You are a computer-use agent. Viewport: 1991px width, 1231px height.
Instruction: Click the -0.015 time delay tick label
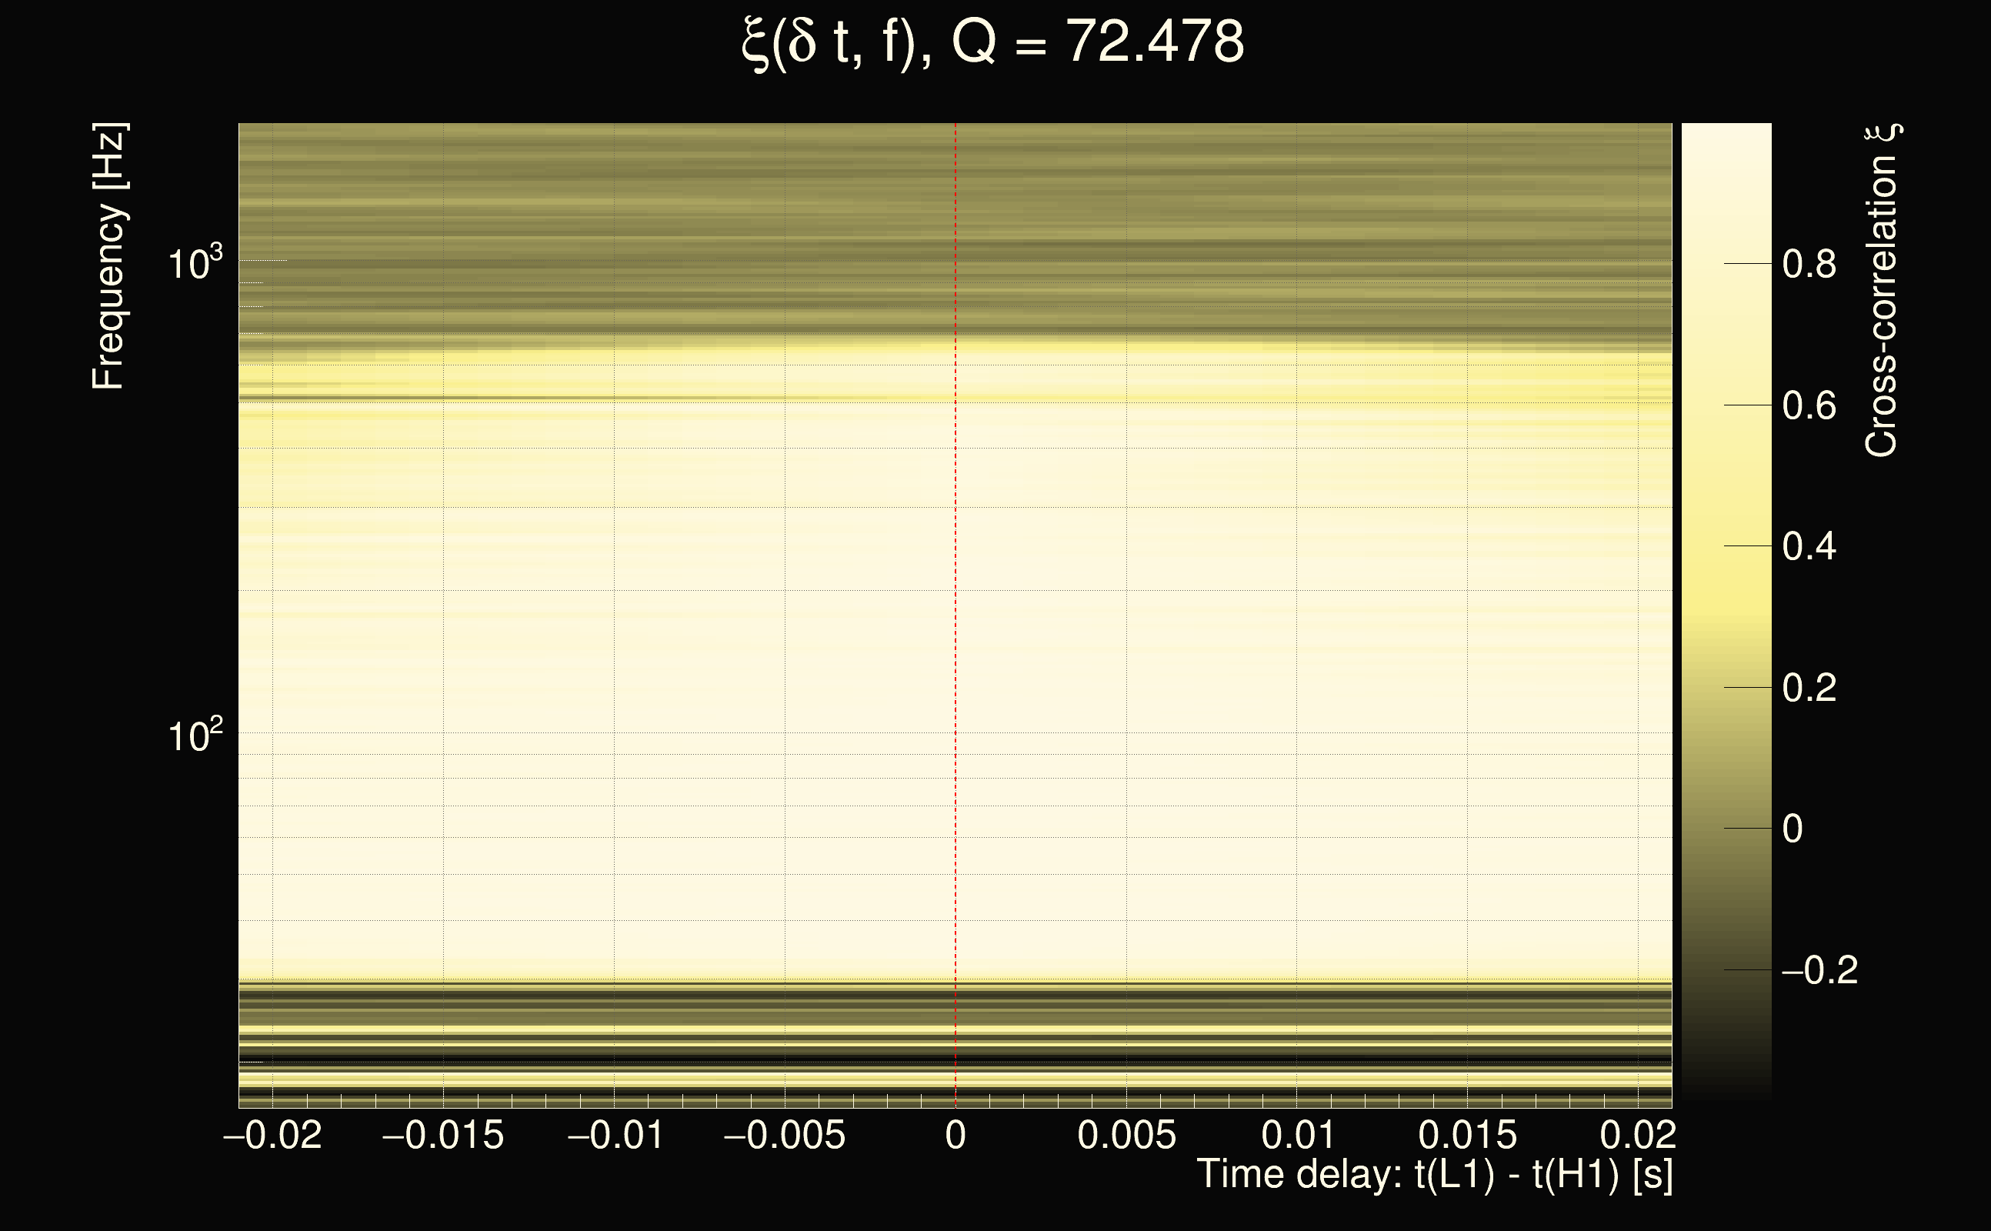click(443, 1135)
